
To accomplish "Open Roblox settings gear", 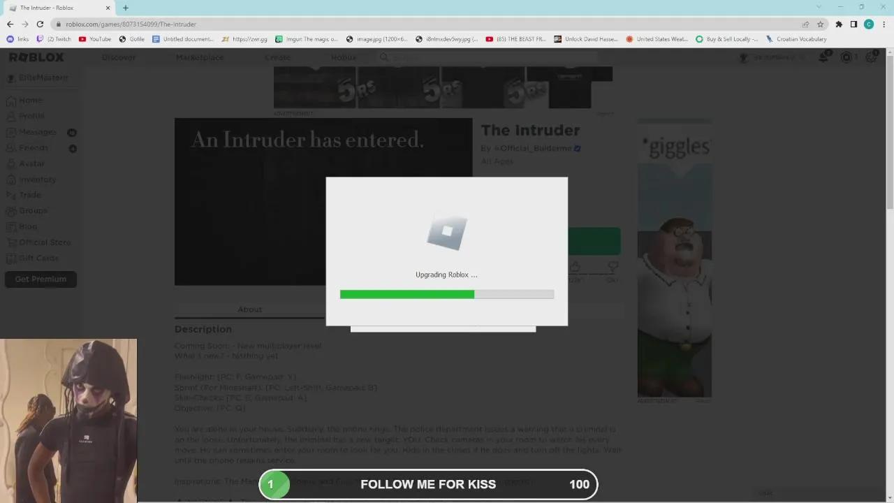I will pos(872,57).
